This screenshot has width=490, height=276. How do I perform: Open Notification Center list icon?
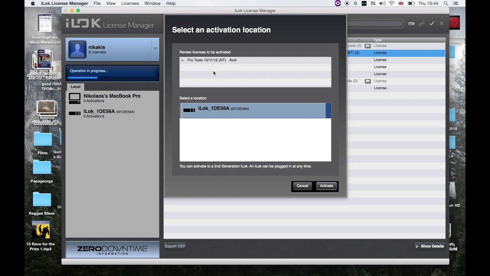click(x=456, y=3)
